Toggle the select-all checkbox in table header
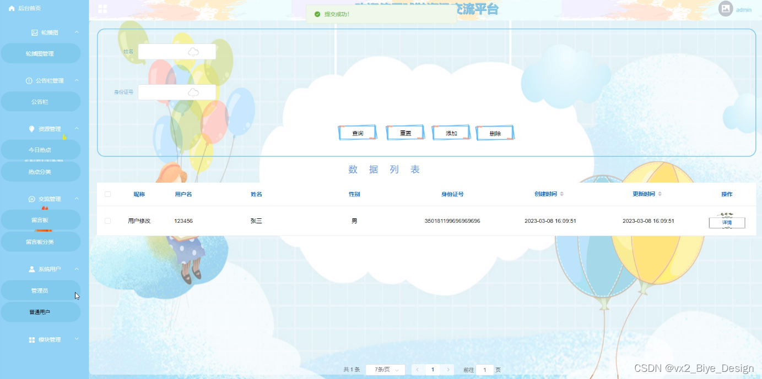762x379 pixels. tap(107, 194)
